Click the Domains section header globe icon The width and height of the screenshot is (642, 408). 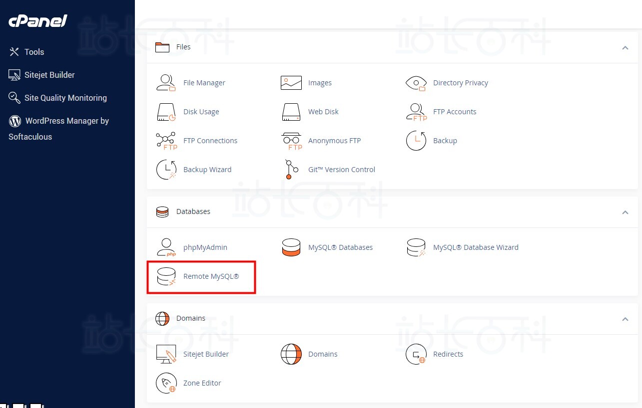[162, 318]
